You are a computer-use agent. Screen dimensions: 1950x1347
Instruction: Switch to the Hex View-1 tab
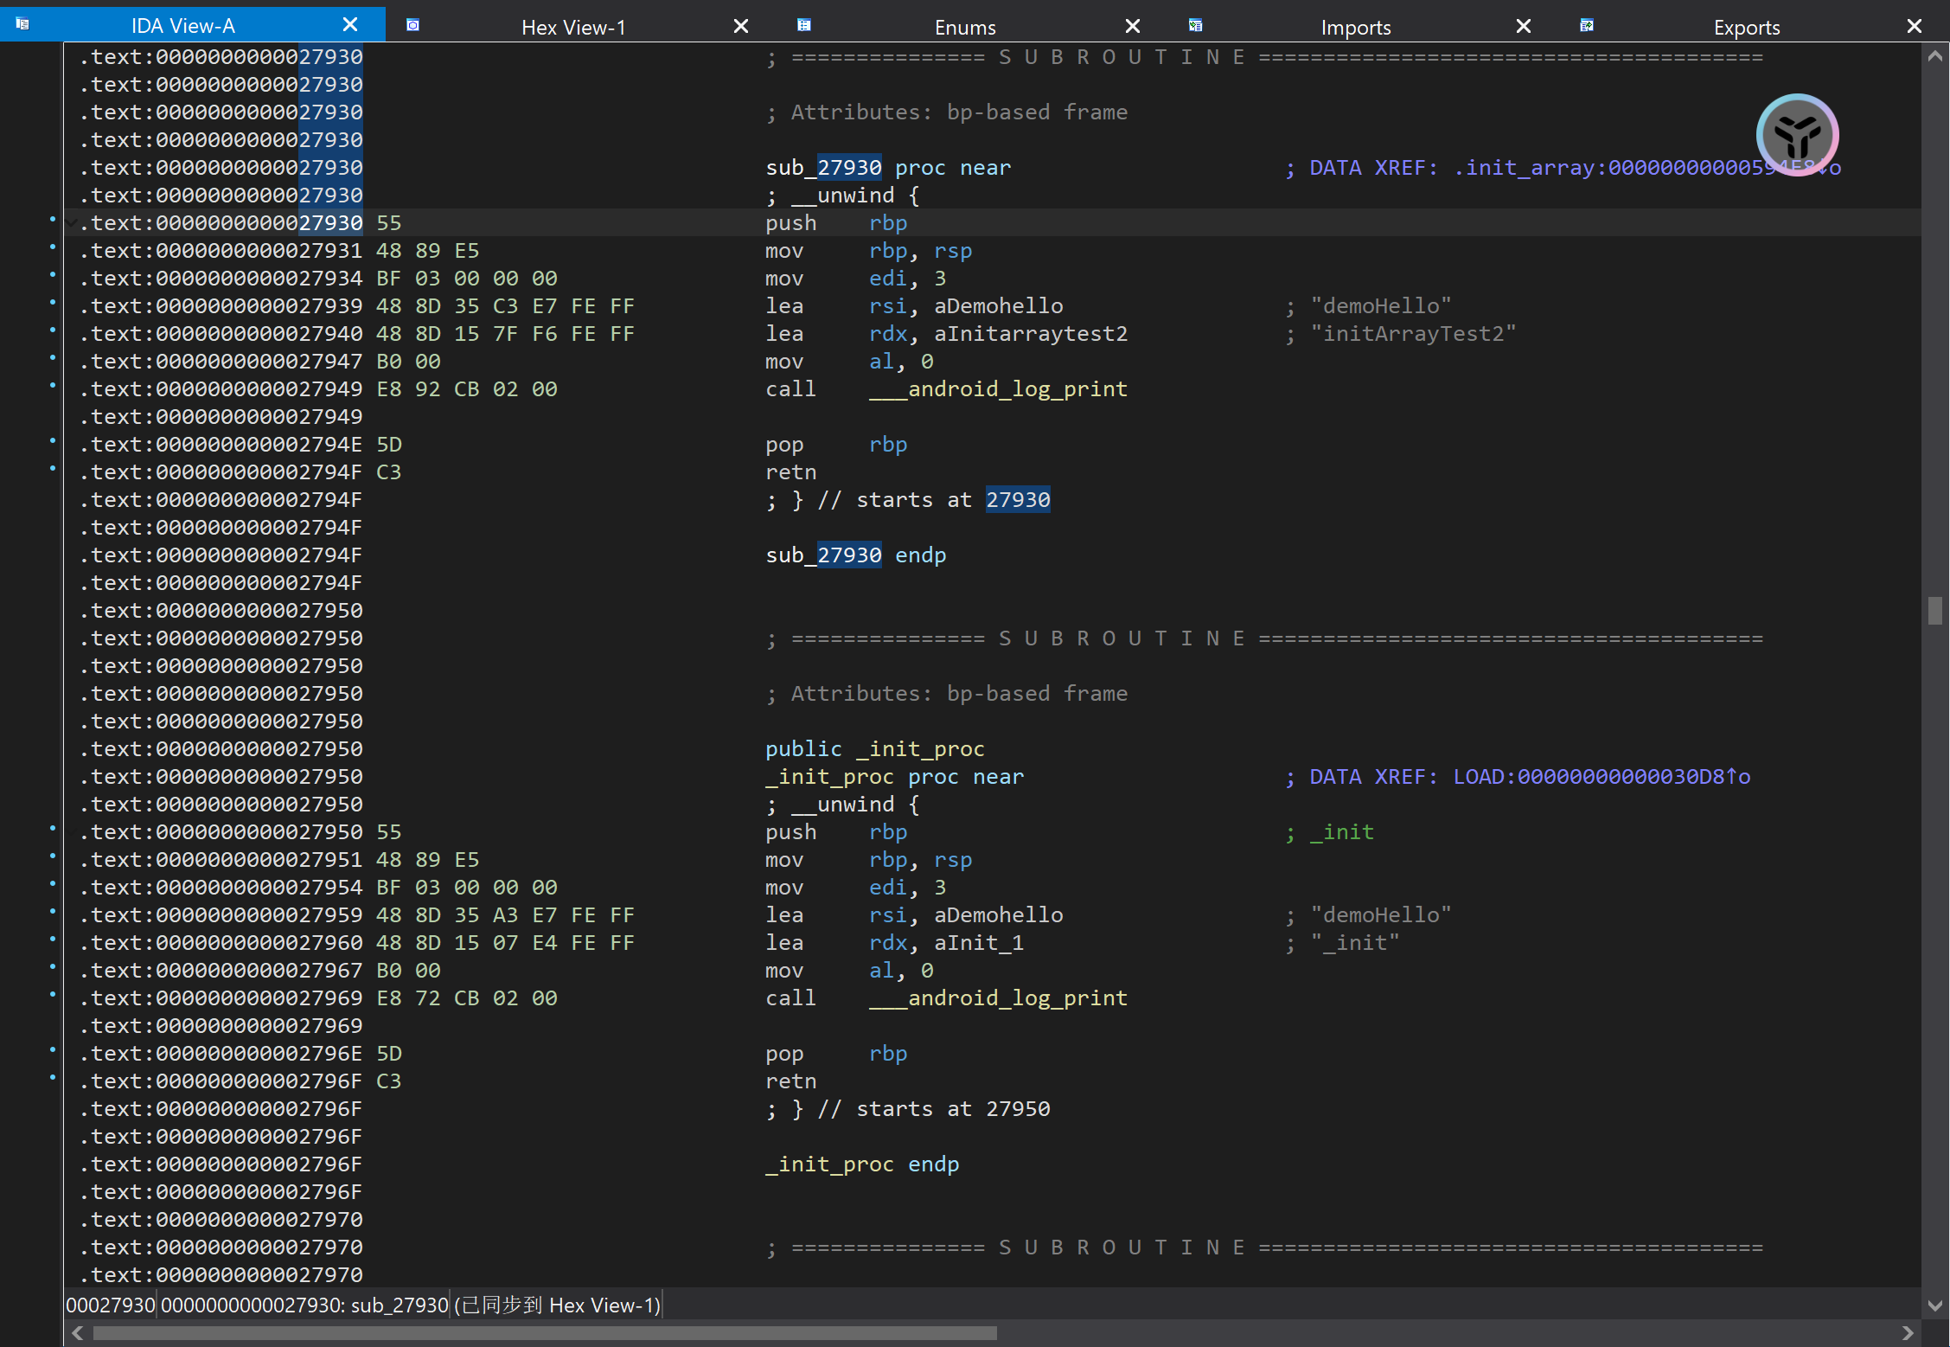coord(572,27)
